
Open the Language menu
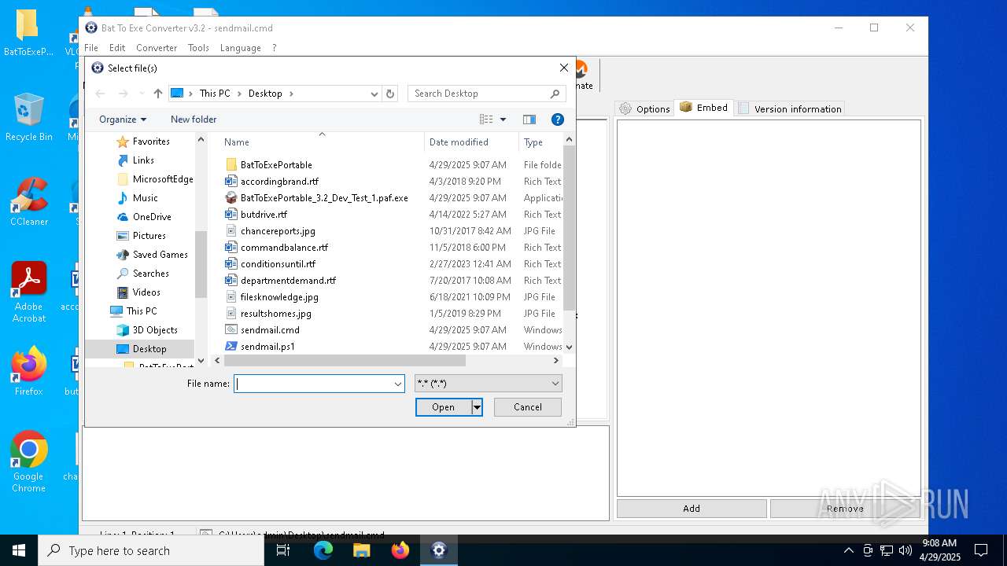coord(241,48)
